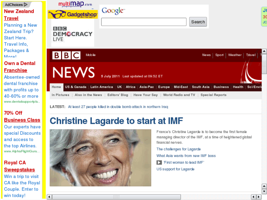
Task: Open In Pictures sub-navigation link
Action: coord(61,95)
